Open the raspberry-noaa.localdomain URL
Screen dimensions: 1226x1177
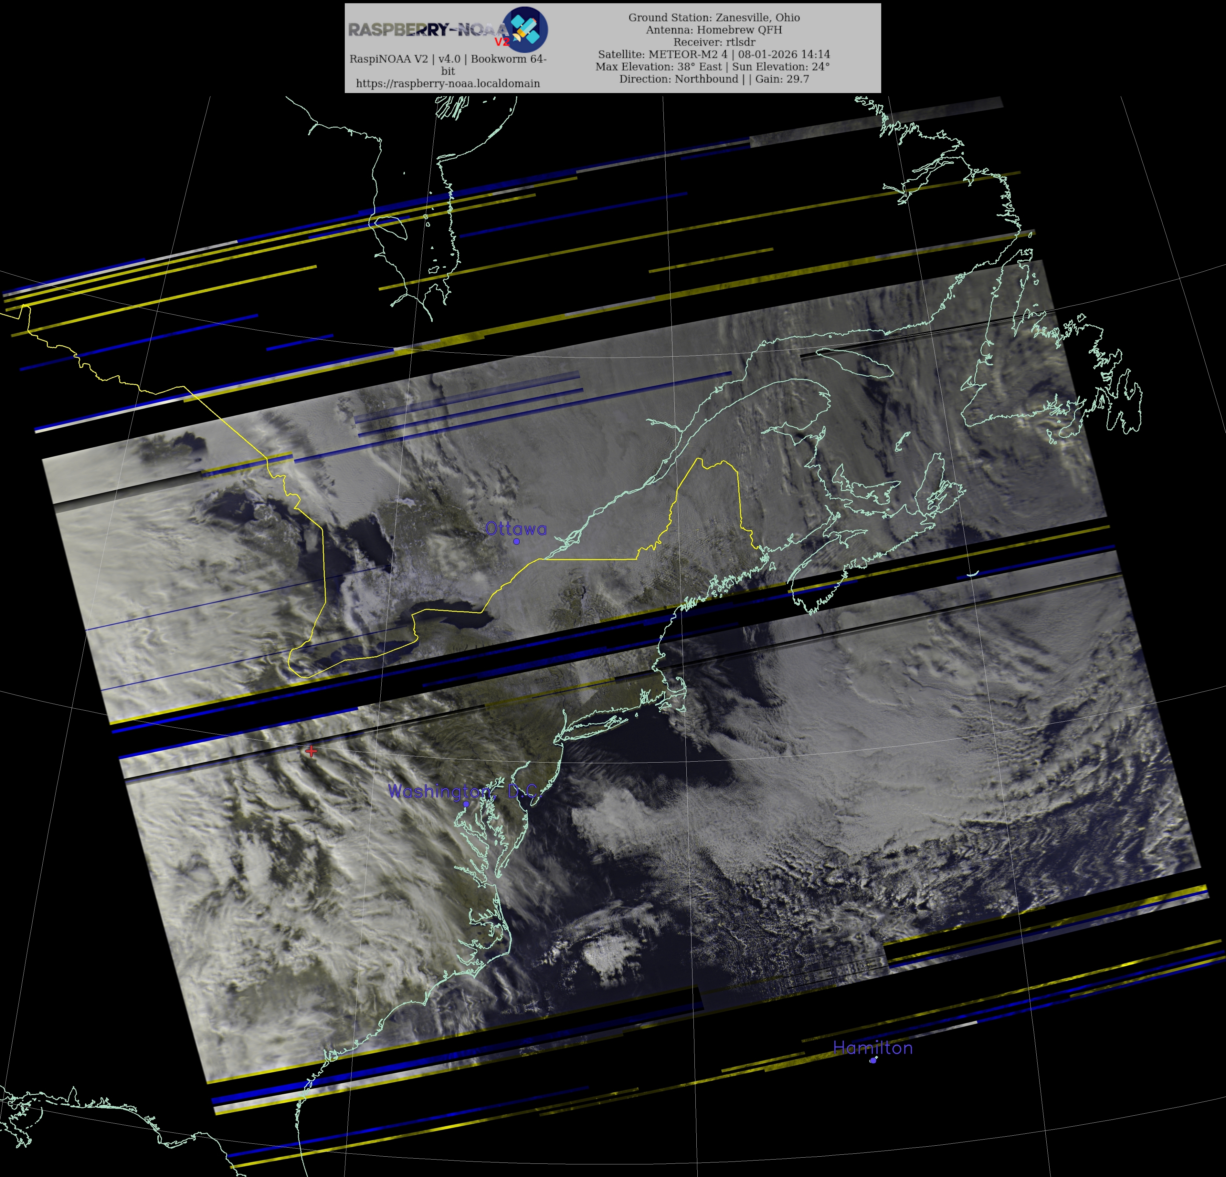pyautogui.click(x=448, y=83)
